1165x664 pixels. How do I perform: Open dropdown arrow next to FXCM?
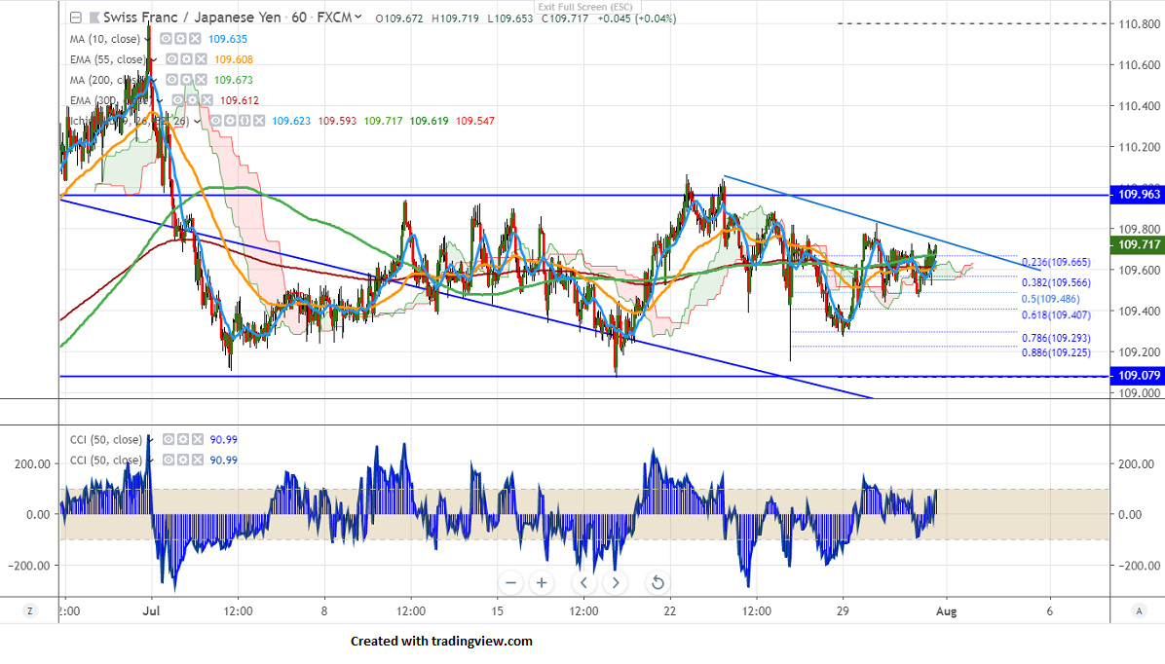pos(358,18)
